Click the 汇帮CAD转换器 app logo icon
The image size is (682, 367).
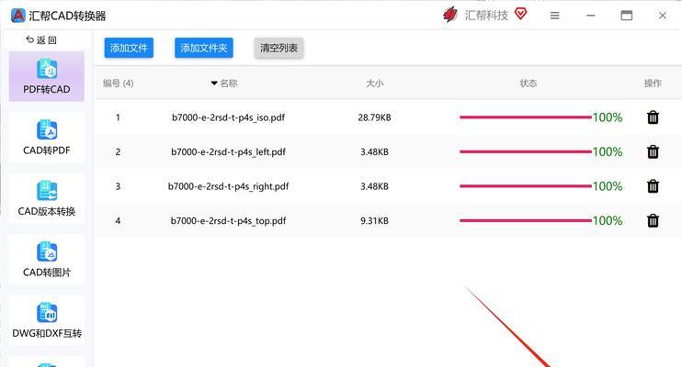click(x=17, y=16)
